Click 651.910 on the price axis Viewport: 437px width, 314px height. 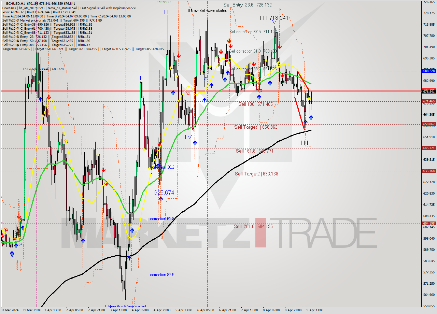coord(429,137)
